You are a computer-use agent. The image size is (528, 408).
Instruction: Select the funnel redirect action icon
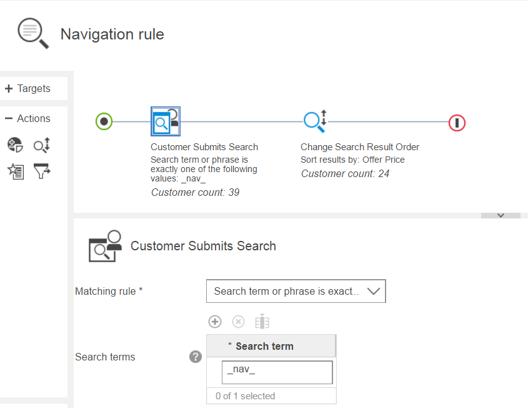tap(41, 170)
